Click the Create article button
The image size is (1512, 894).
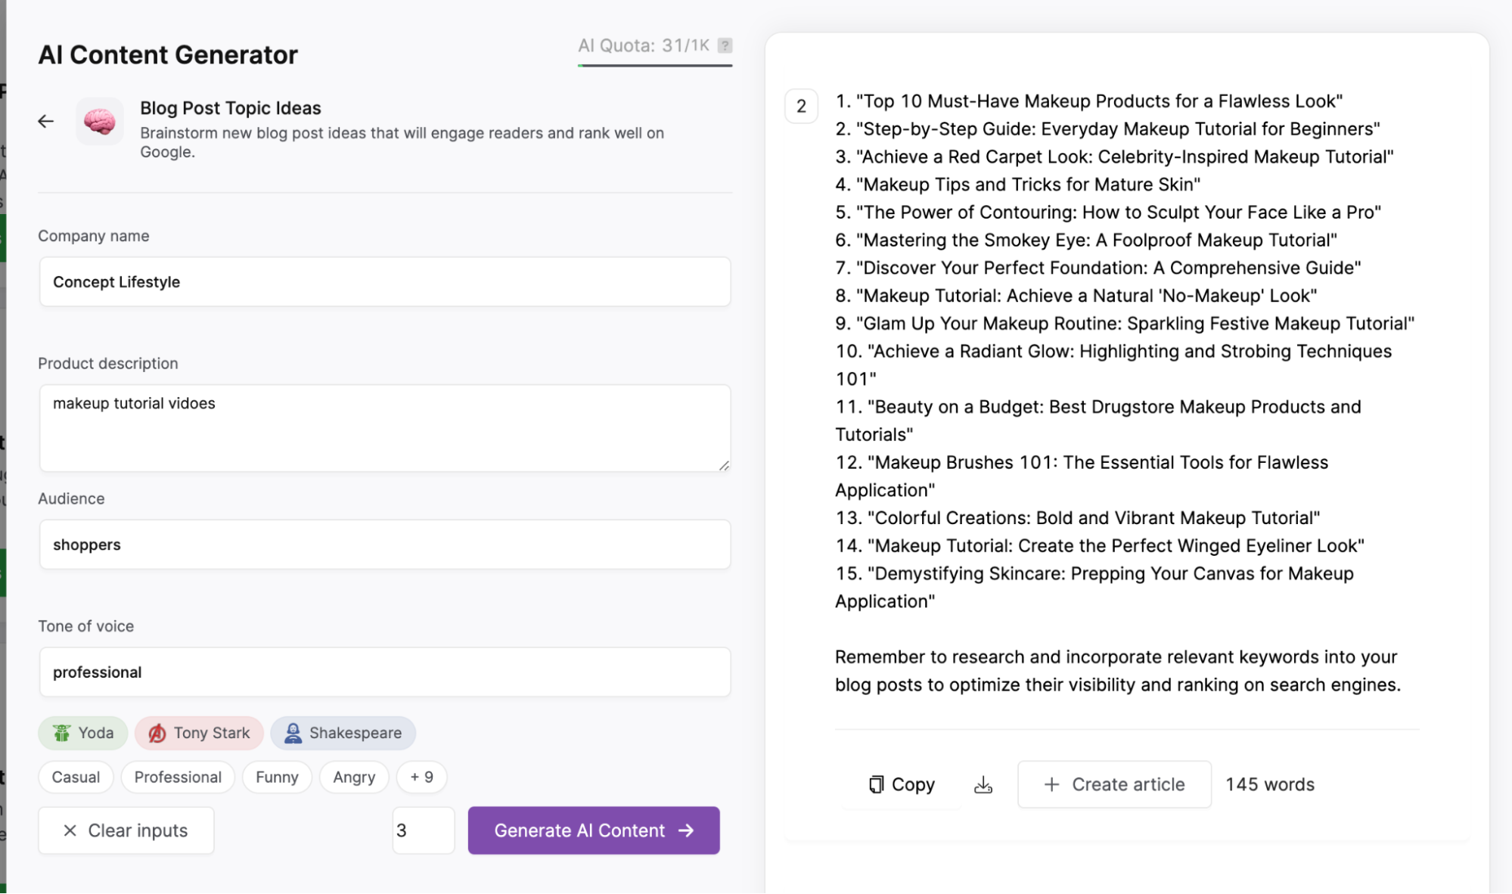tap(1114, 784)
